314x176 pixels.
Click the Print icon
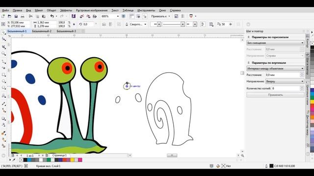click(x=23, y=16)
